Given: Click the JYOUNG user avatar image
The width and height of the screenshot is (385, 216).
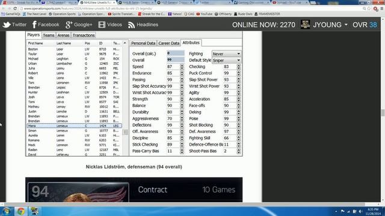Looking at the screenshot, I should pyautogui.click(x=305, y=25).
